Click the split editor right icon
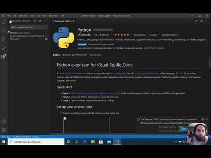The height and width of the screenshot is (158, 211). 201,21
